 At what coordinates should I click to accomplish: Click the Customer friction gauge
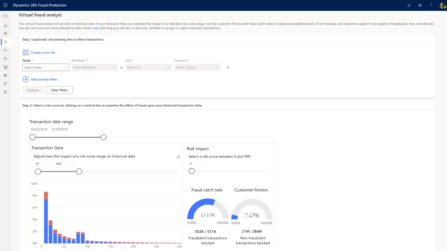tap(252, 209)
